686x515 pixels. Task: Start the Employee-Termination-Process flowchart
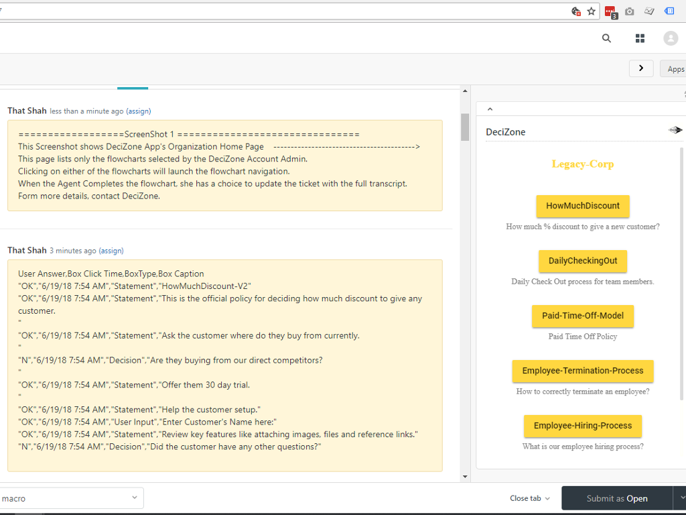click(x=583, y=371)
